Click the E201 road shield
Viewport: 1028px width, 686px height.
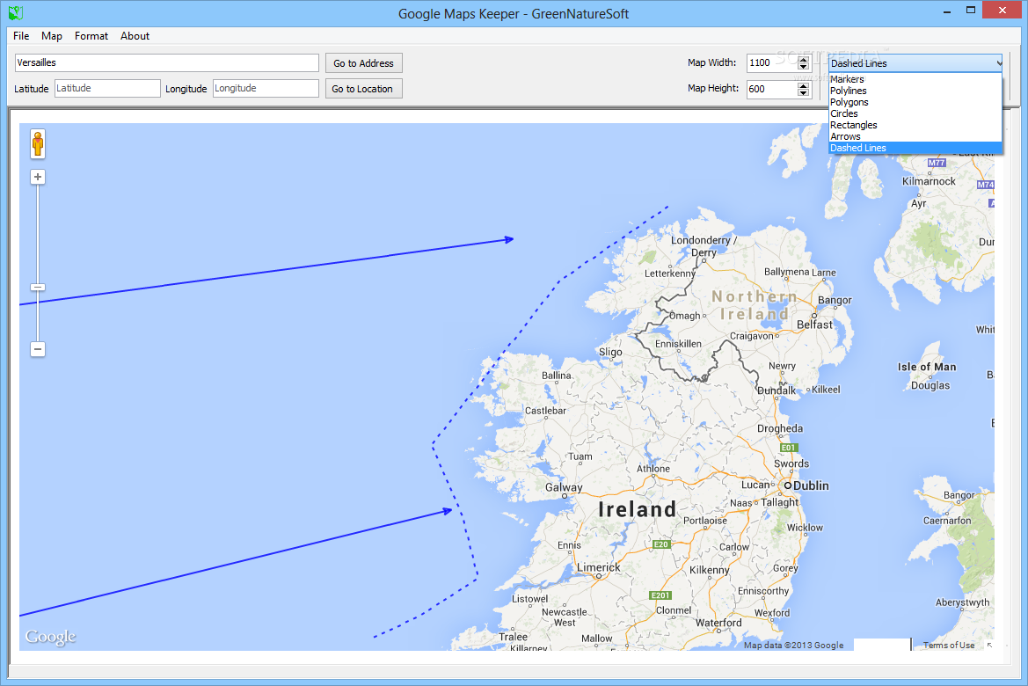coord(660,595)
